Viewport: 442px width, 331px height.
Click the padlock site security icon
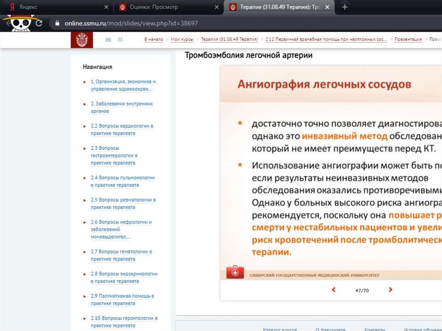pos(57,23)
